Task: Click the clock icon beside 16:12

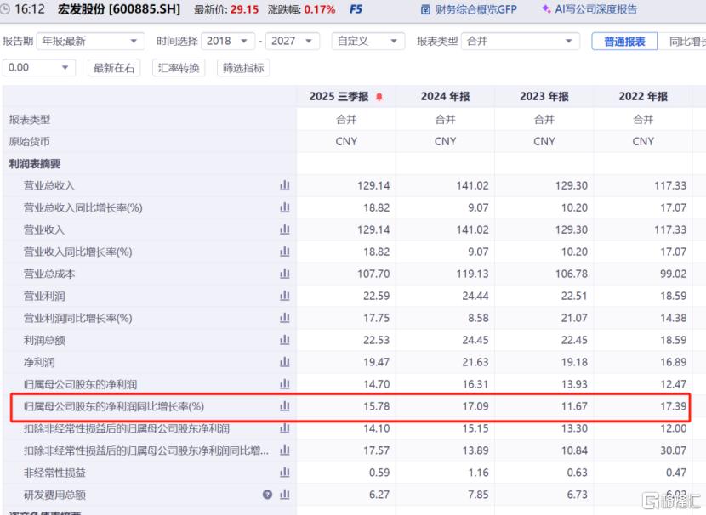Action: pyautogui.click(x=5, y=9)
